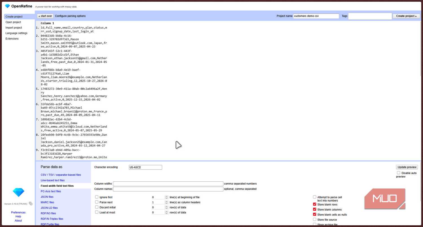Image resolution: width=423 pixels, height=227 pixels.
Task: Choose JSON-LD files parser
Action: click(x=49, y=208)
